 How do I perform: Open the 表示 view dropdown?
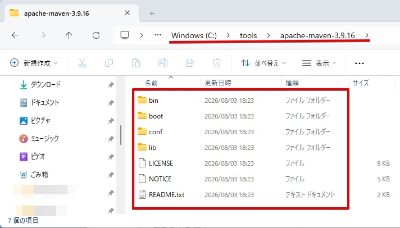click(x=319, y=63)
